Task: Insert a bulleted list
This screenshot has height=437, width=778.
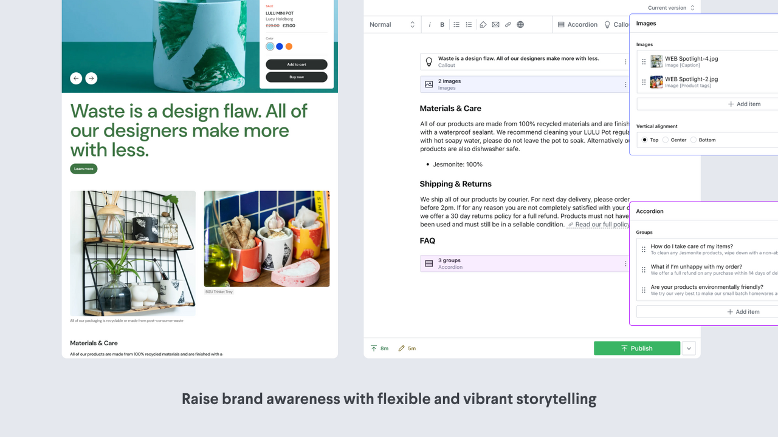Action: pos(456,25)
